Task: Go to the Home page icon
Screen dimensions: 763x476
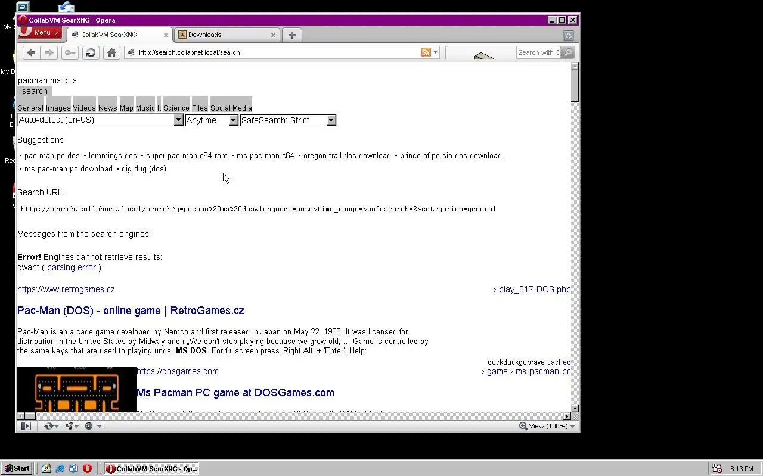Action: coord(111,52)
